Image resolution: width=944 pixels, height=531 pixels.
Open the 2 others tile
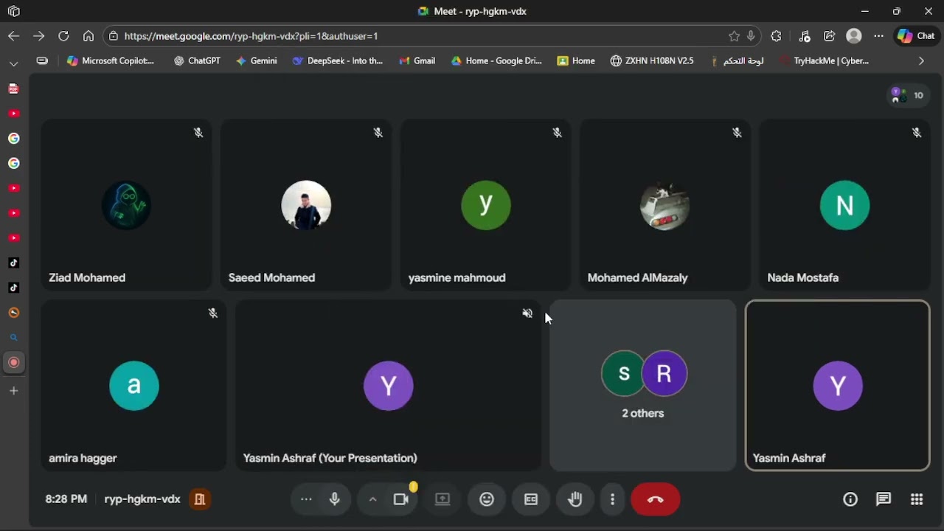coord(643,385)
